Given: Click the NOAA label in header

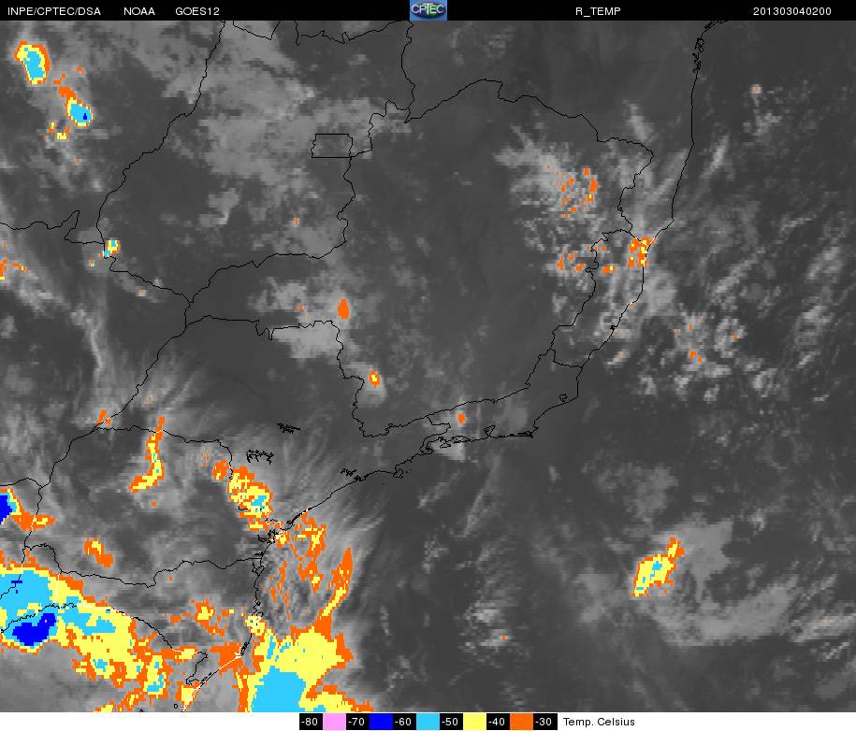Looking at the screenshot, I should coord(139,11).
